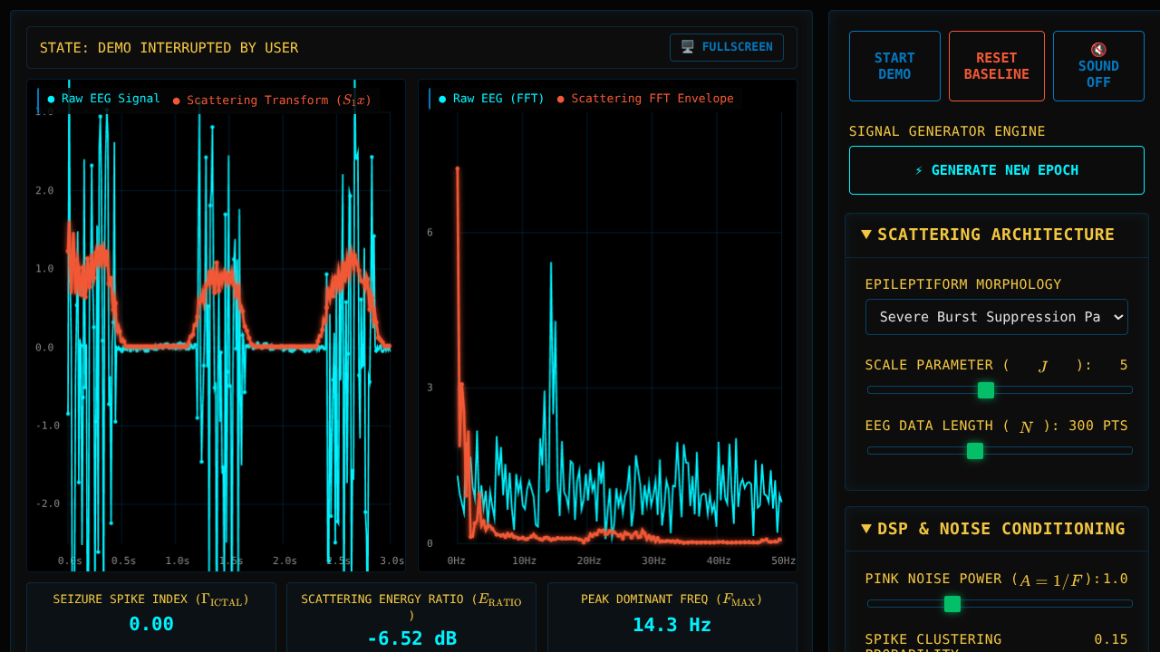The width and height of the screenshot is (1160, 652).
Task: Click the lightning bolt icon
Action: pyautogui.click(x=919, y=170)
